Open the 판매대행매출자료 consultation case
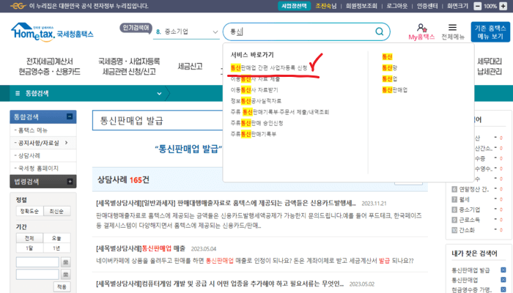 click(x=226, y=203)
